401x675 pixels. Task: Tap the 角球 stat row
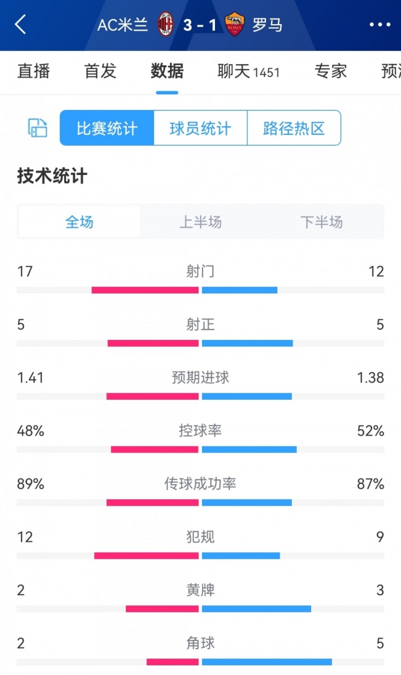(200, 652)
